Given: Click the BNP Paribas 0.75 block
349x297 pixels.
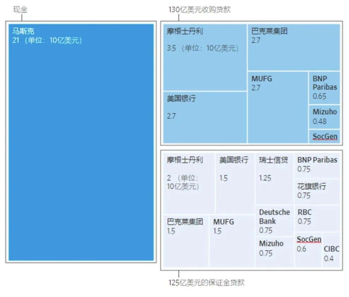Looking at the screenshot, I should point(317,165).
